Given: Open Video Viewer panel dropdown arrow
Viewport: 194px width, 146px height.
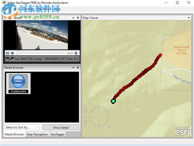Looking at the screenshot, I should (x=73, y=18).
